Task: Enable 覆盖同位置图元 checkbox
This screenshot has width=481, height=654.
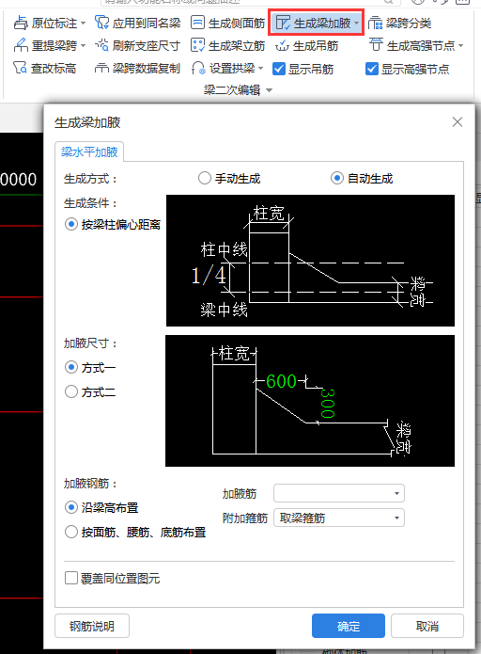Action: coord(71,578)
